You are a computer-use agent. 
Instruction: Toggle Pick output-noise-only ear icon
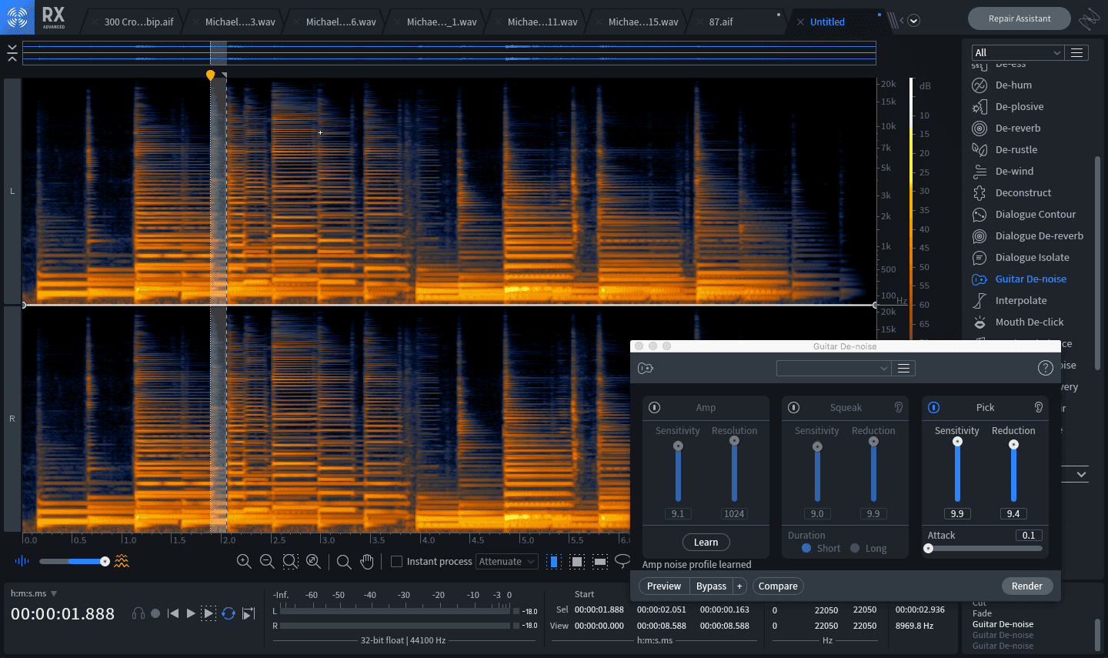1038,408
